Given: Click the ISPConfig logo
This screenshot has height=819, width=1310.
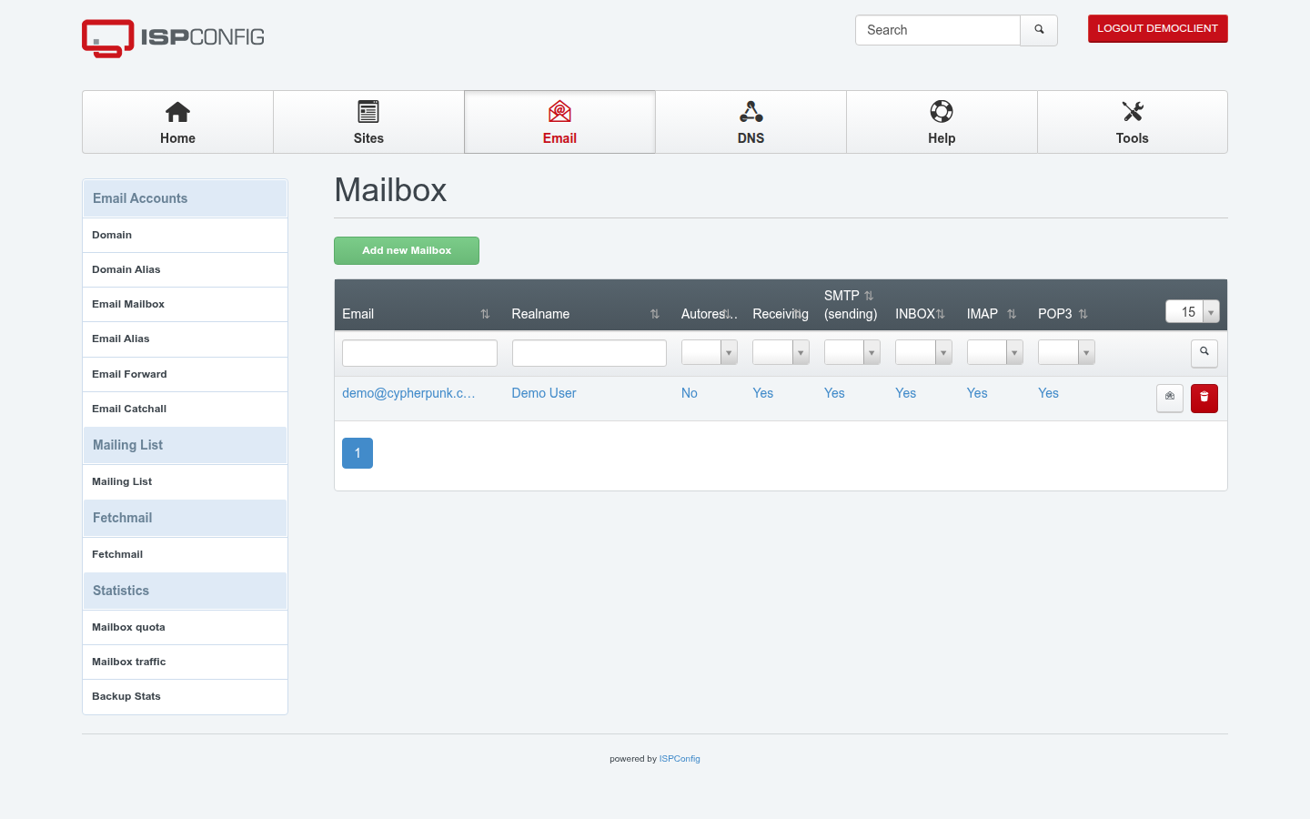Looking at the screenshot, I should [173, 38].
